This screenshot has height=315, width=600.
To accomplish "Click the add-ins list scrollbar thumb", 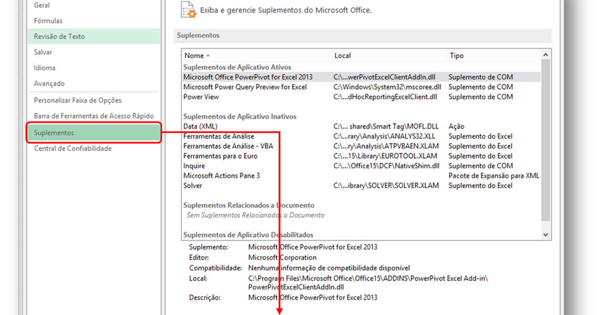I will click(546, 140).
